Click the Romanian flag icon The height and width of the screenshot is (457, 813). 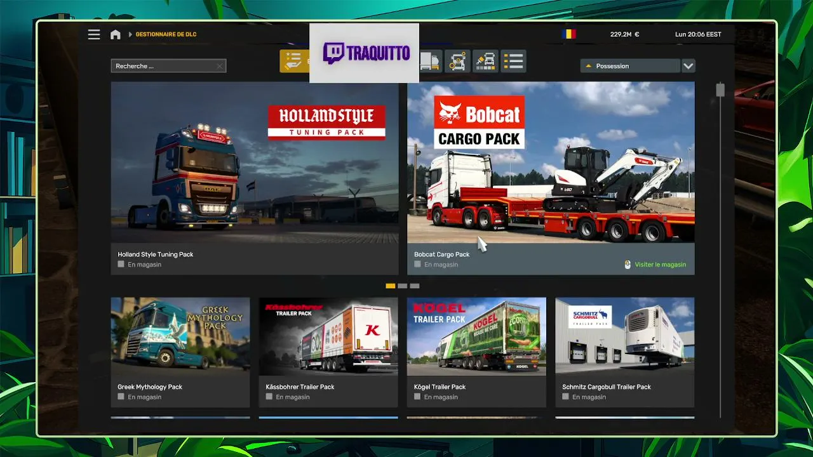click(x=568, y=34)
